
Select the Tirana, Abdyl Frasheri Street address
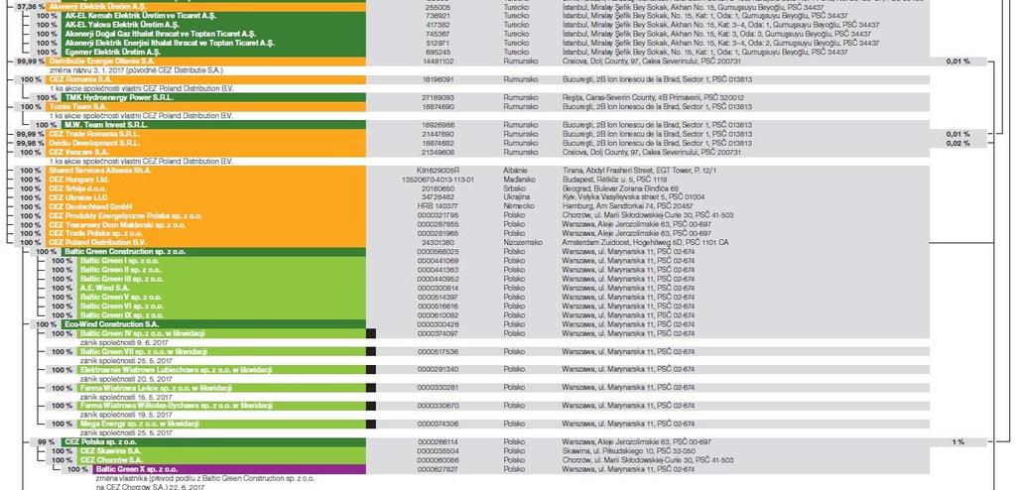coord(642,170)
